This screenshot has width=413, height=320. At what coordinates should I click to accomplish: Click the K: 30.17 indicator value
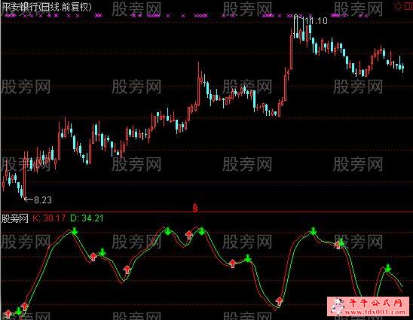point(49,218)
